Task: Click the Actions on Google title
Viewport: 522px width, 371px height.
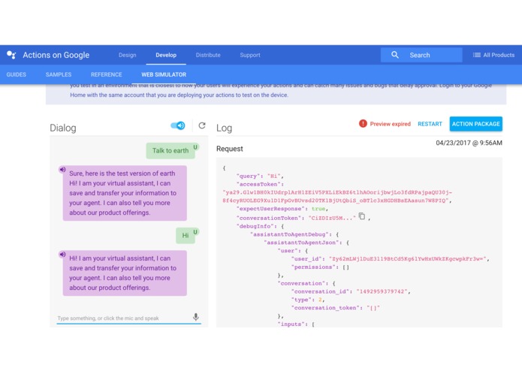Action: pyautogui.click(x=56, y=55)
